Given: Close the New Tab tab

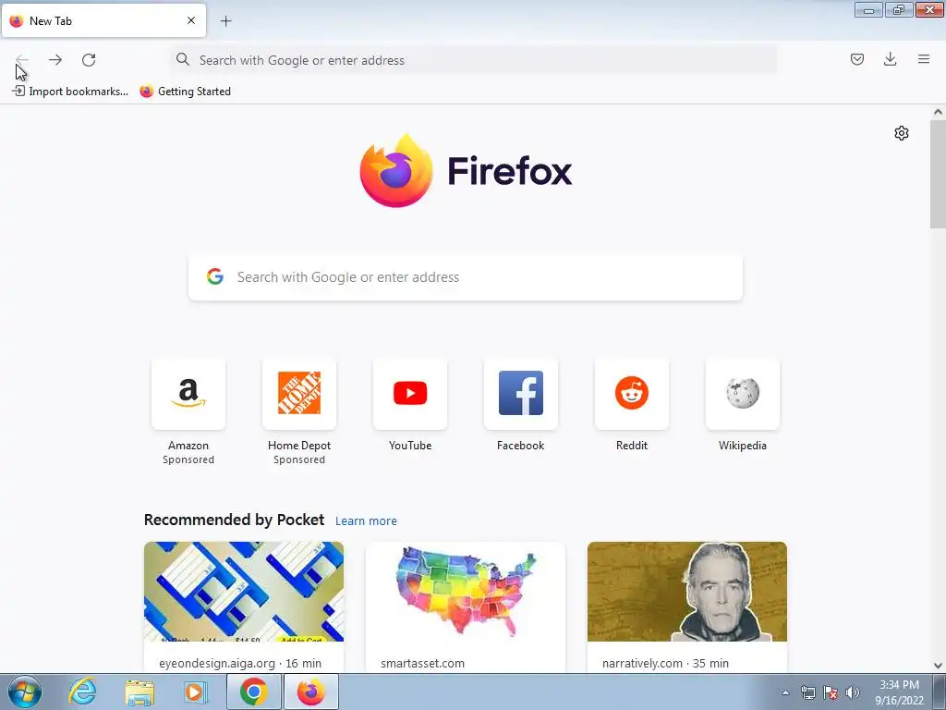Looking at the screenshot, I should (x=191, y=20).
